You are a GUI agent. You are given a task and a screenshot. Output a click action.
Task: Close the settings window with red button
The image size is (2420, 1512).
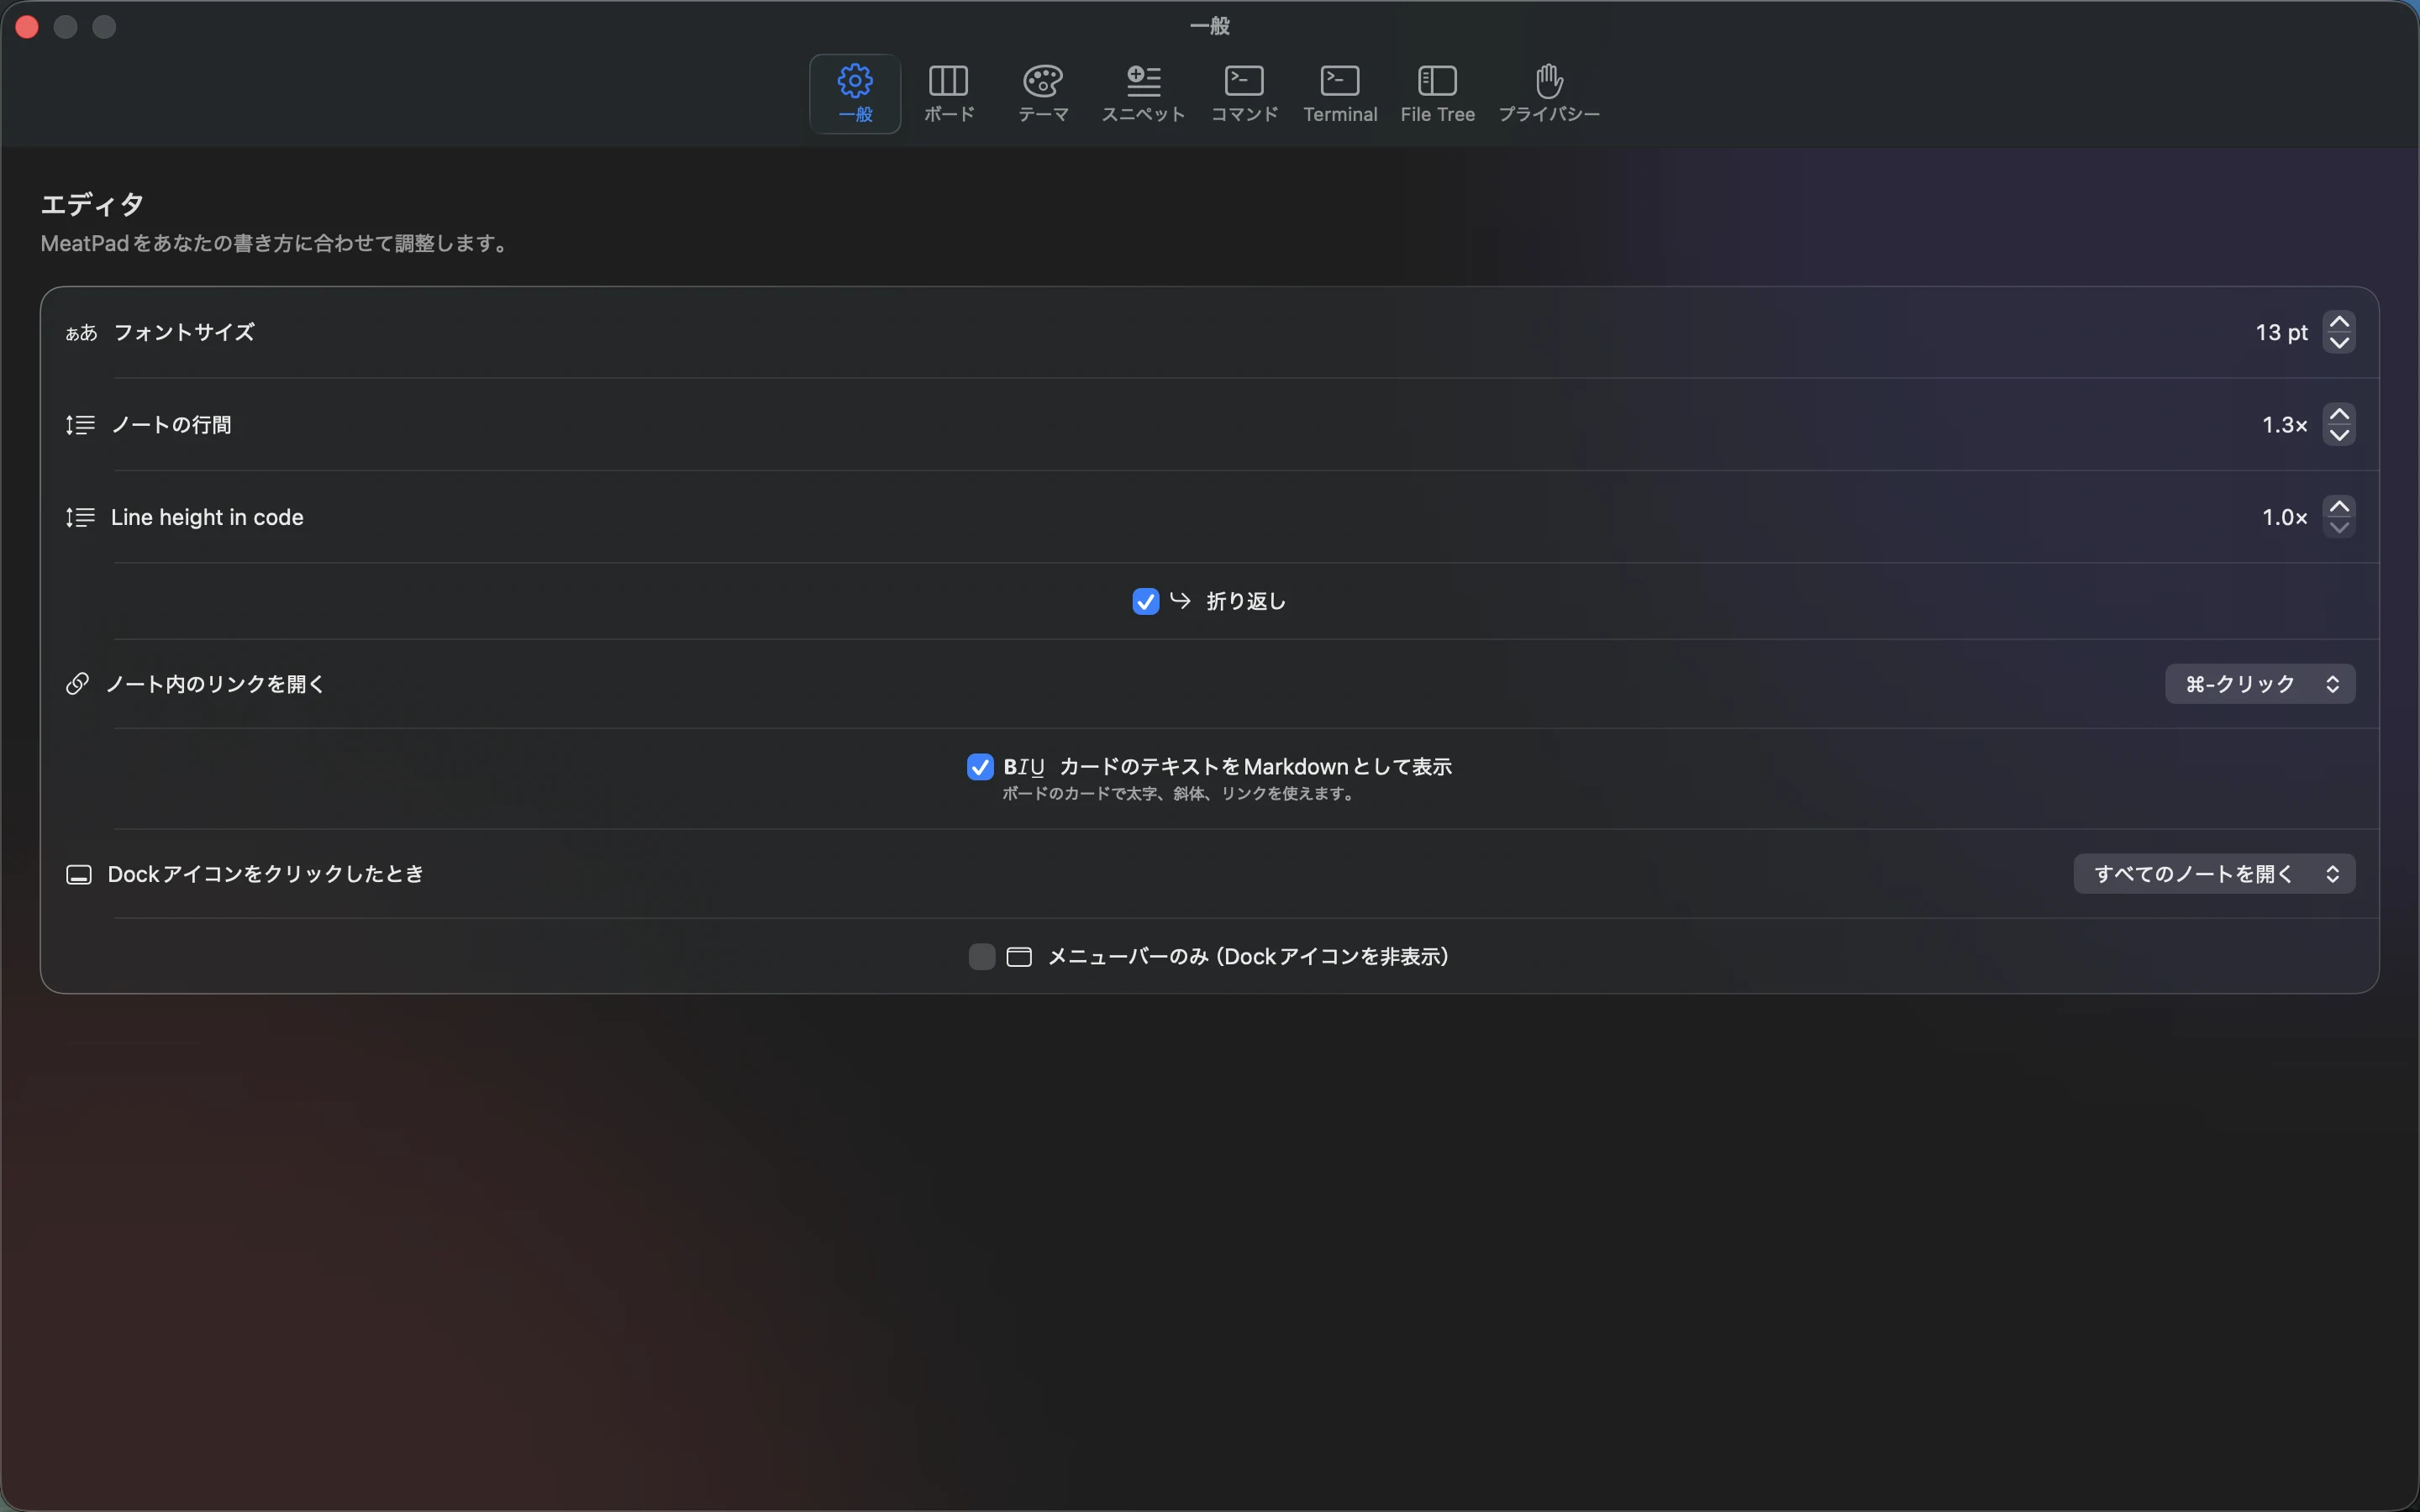coord(27,27)
